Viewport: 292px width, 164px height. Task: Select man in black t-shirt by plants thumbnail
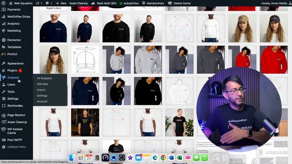(179, 123)
